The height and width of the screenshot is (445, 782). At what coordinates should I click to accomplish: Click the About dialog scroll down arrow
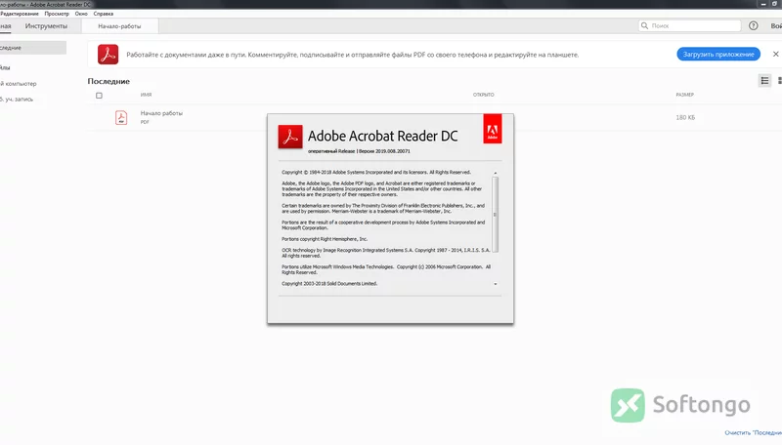[496, 284]
